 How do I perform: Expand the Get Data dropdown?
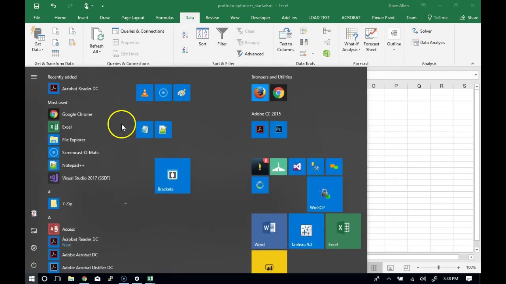pyautogui.click(x=38, y=47)
